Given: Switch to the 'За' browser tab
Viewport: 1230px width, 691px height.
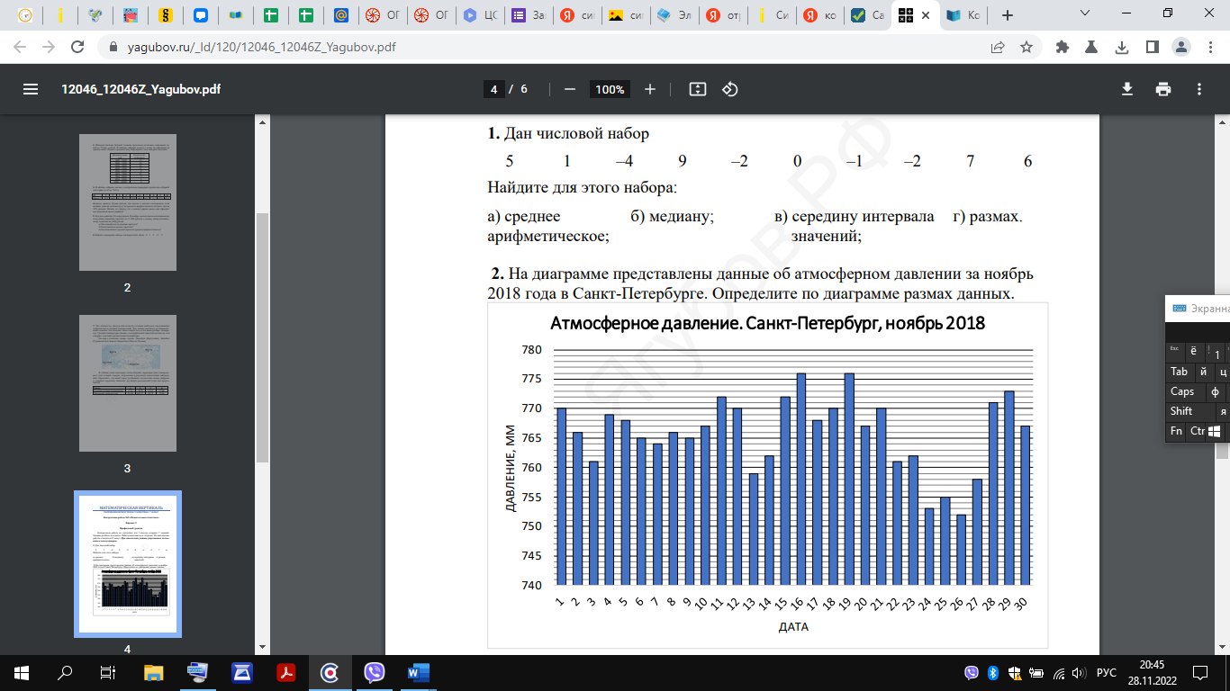Looking at the screenshot, I should (529, 15).
